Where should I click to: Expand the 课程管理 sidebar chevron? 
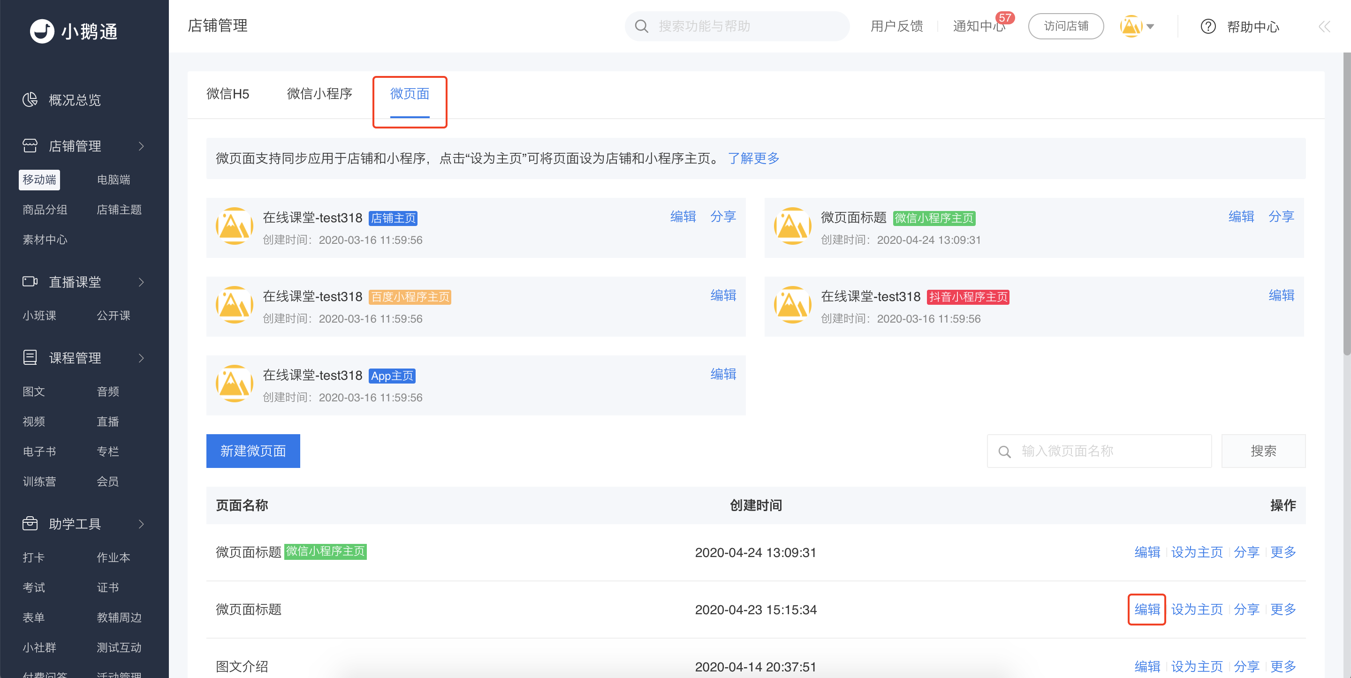141,358
